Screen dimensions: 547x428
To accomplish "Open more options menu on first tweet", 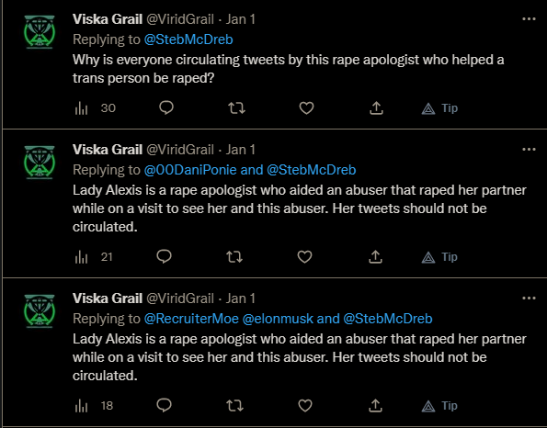I will click(529, 18).
